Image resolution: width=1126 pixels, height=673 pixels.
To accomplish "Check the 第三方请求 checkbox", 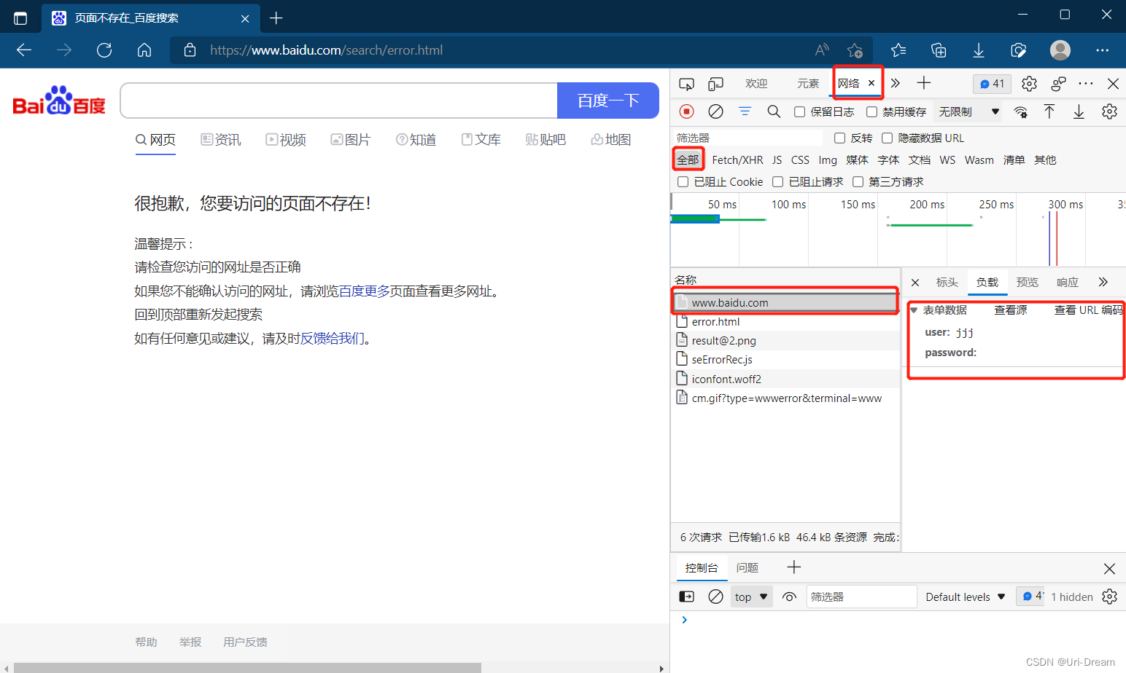I will point(858,182).
